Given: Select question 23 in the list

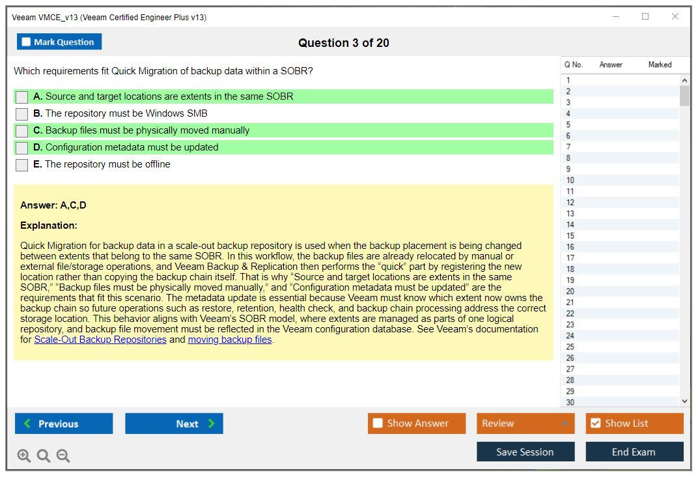Looking at the screenshot, I should coord(621,325).
